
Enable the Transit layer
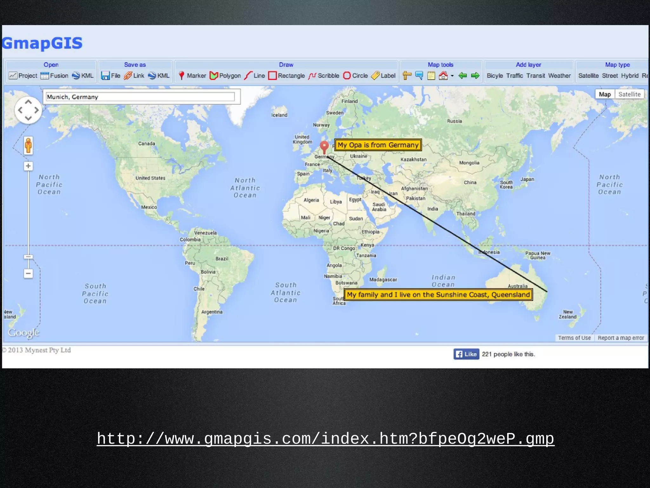coord(535,76)
